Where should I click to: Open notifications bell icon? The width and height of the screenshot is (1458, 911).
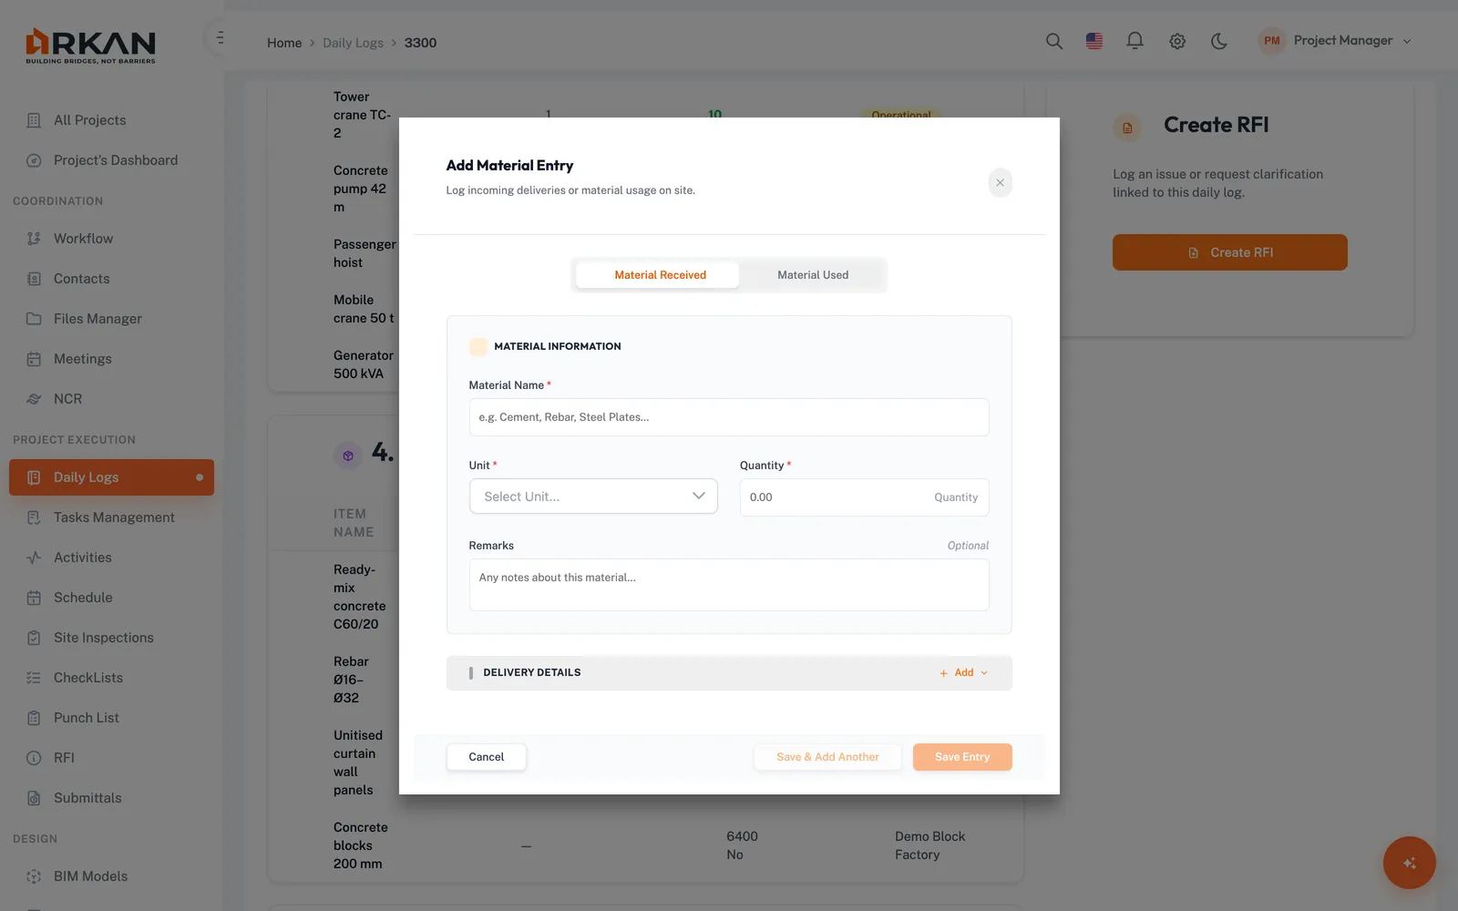(x=1135, y=41)
